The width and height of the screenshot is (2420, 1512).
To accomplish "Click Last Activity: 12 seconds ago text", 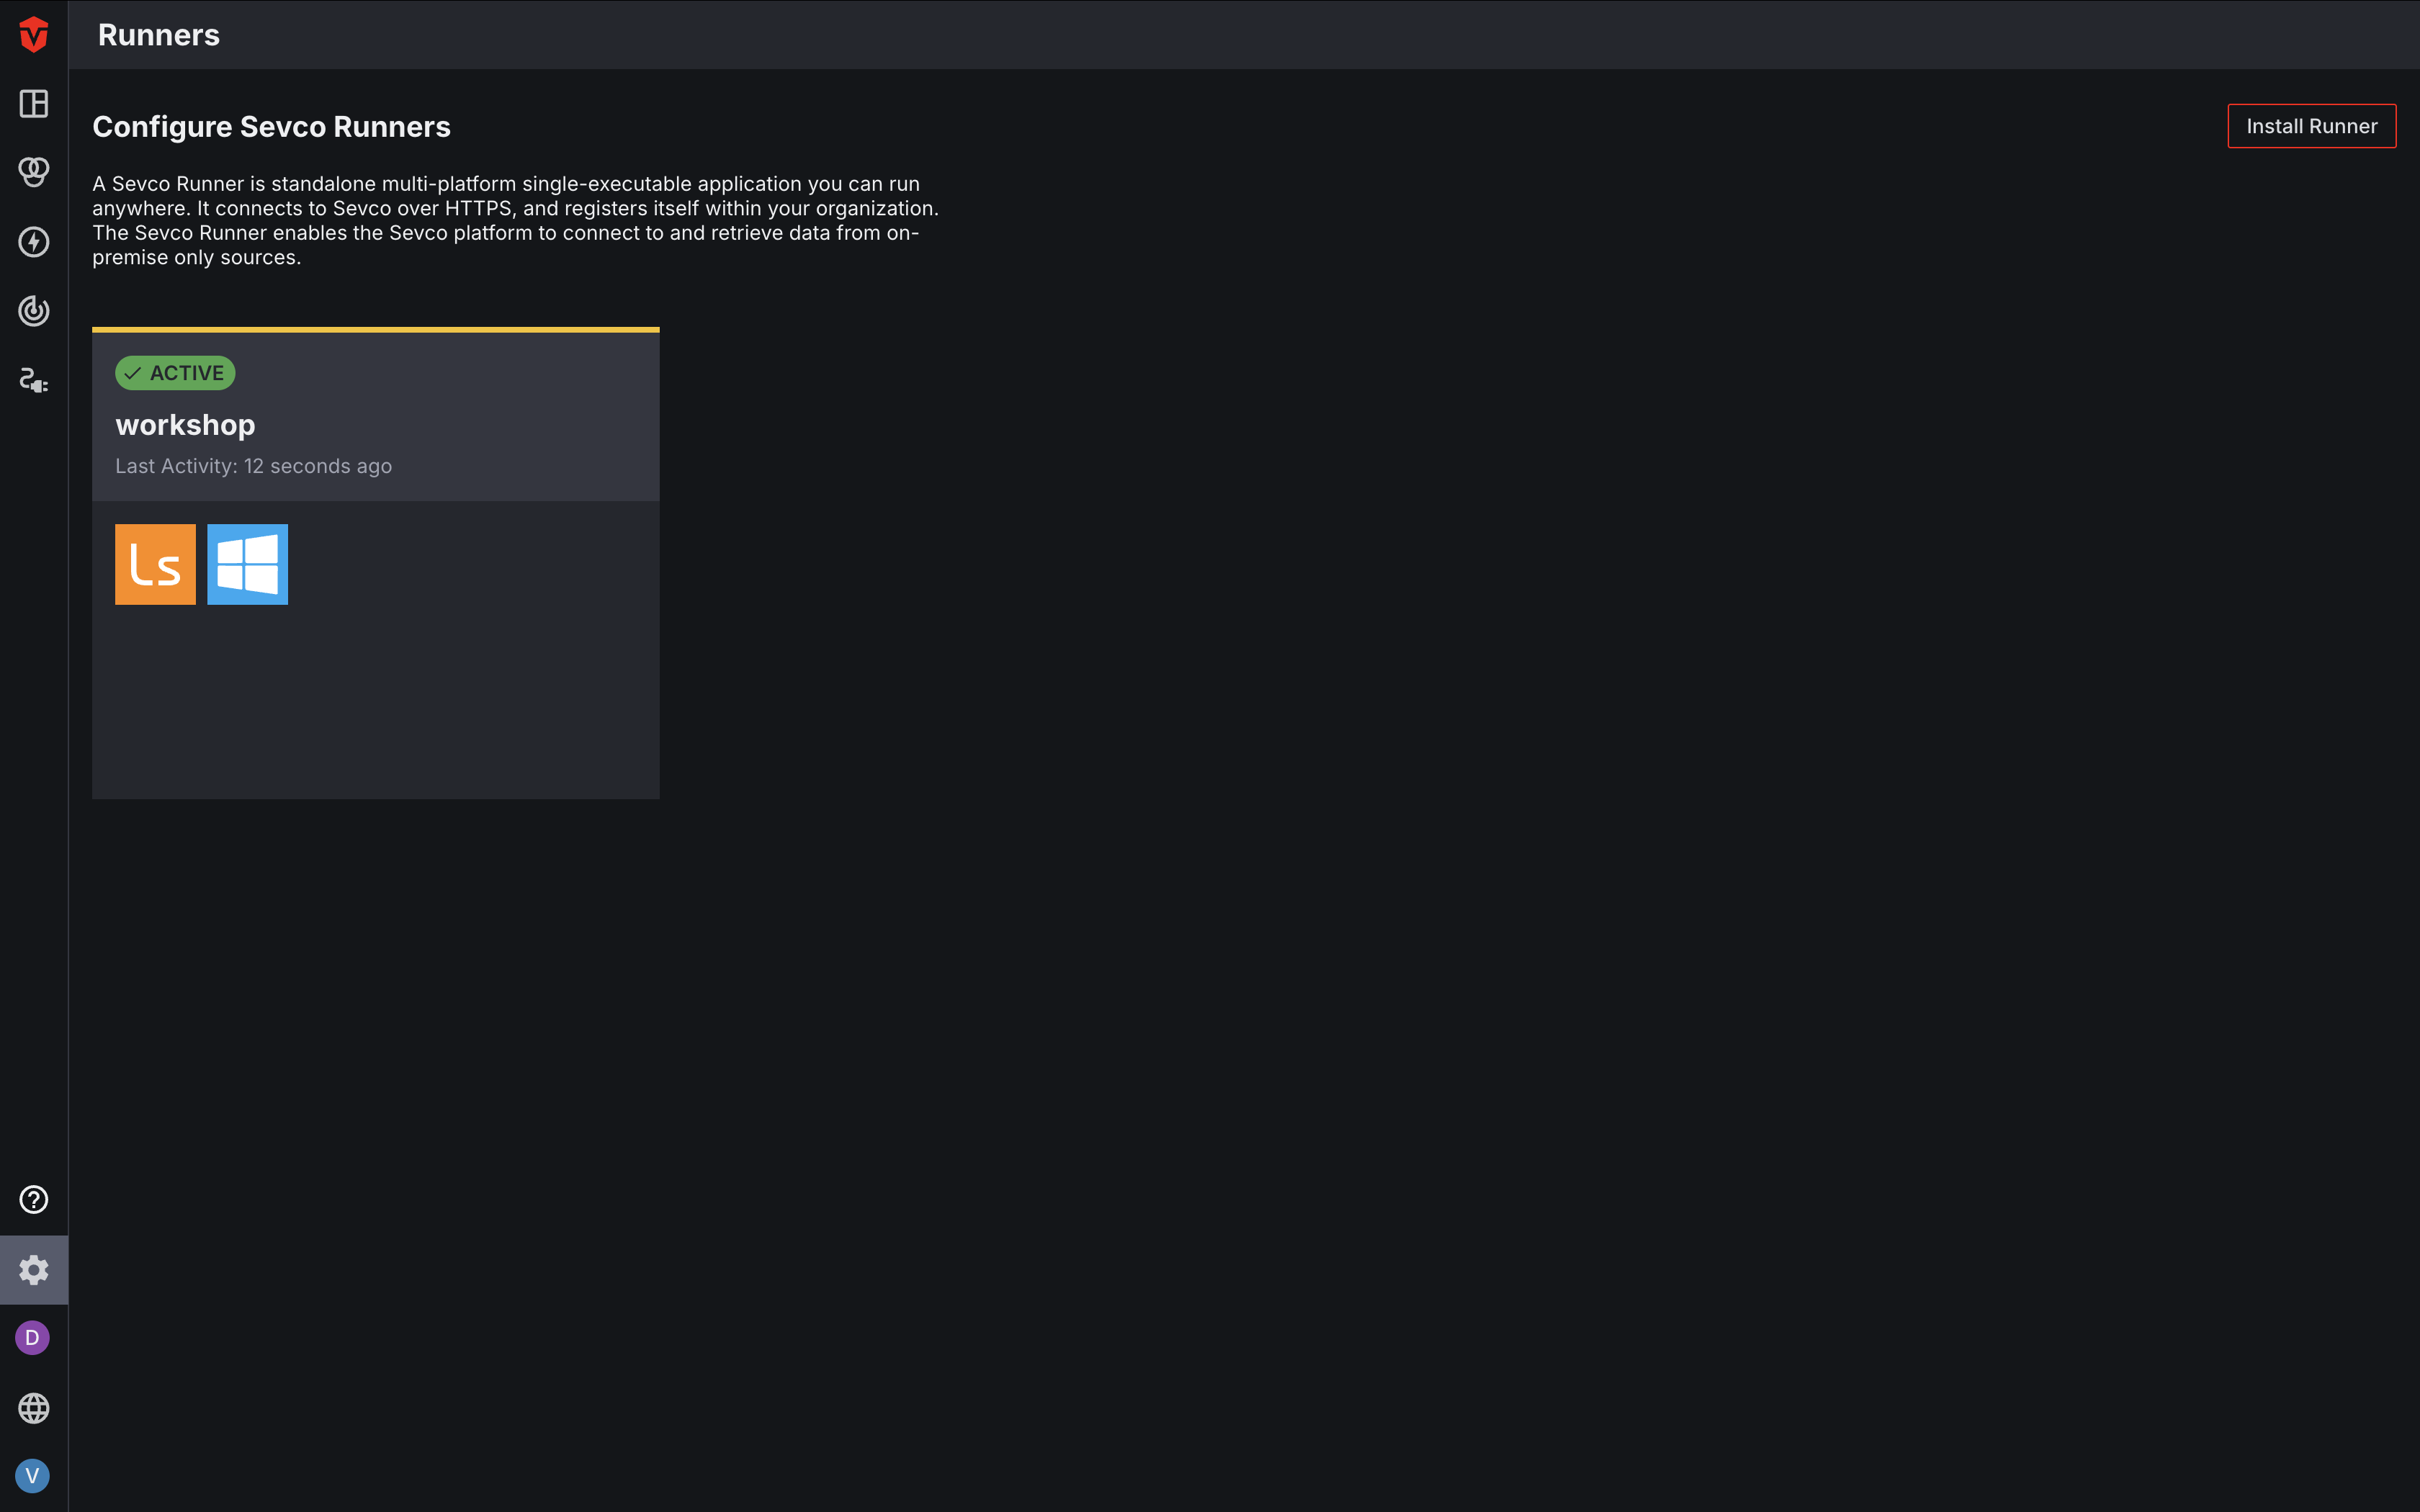I will point(254,466).
